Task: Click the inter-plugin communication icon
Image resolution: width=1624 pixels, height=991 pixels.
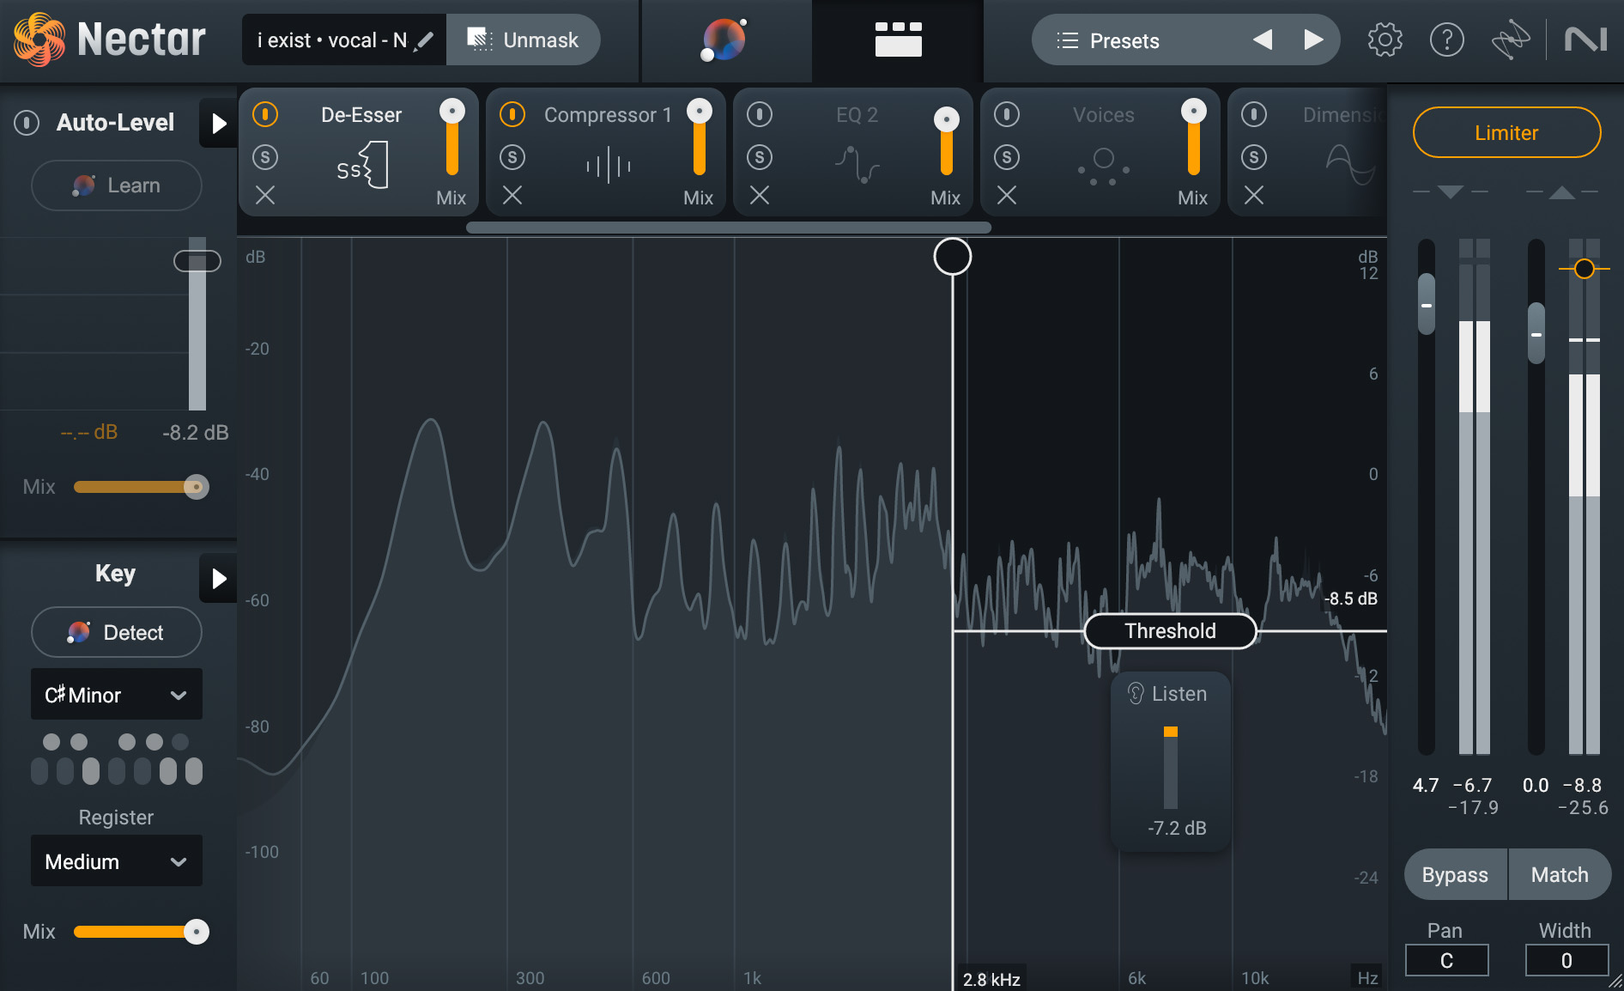Action: tap(1511, 40)
